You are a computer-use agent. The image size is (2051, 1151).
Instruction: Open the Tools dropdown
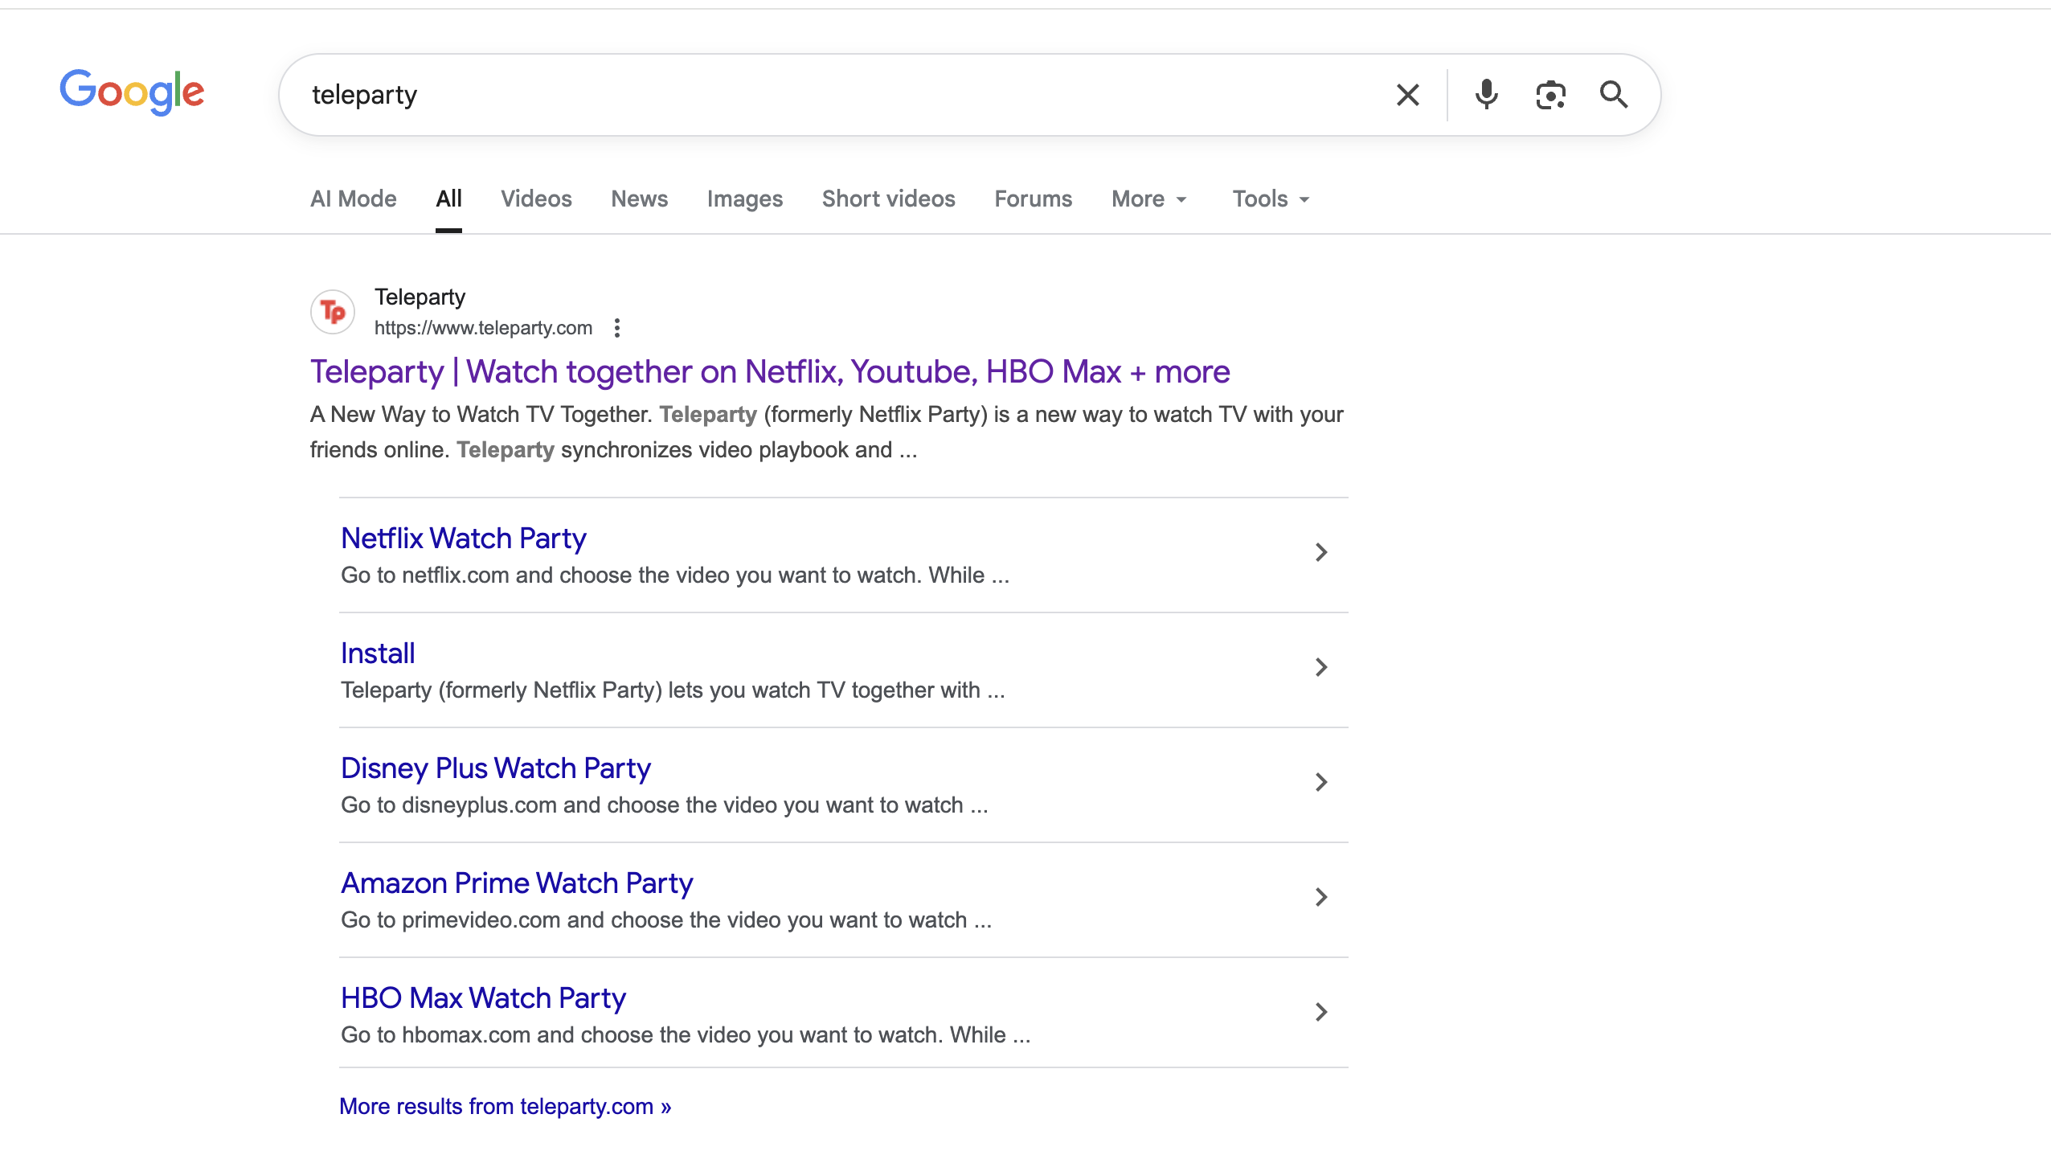tap(1271, 199)
